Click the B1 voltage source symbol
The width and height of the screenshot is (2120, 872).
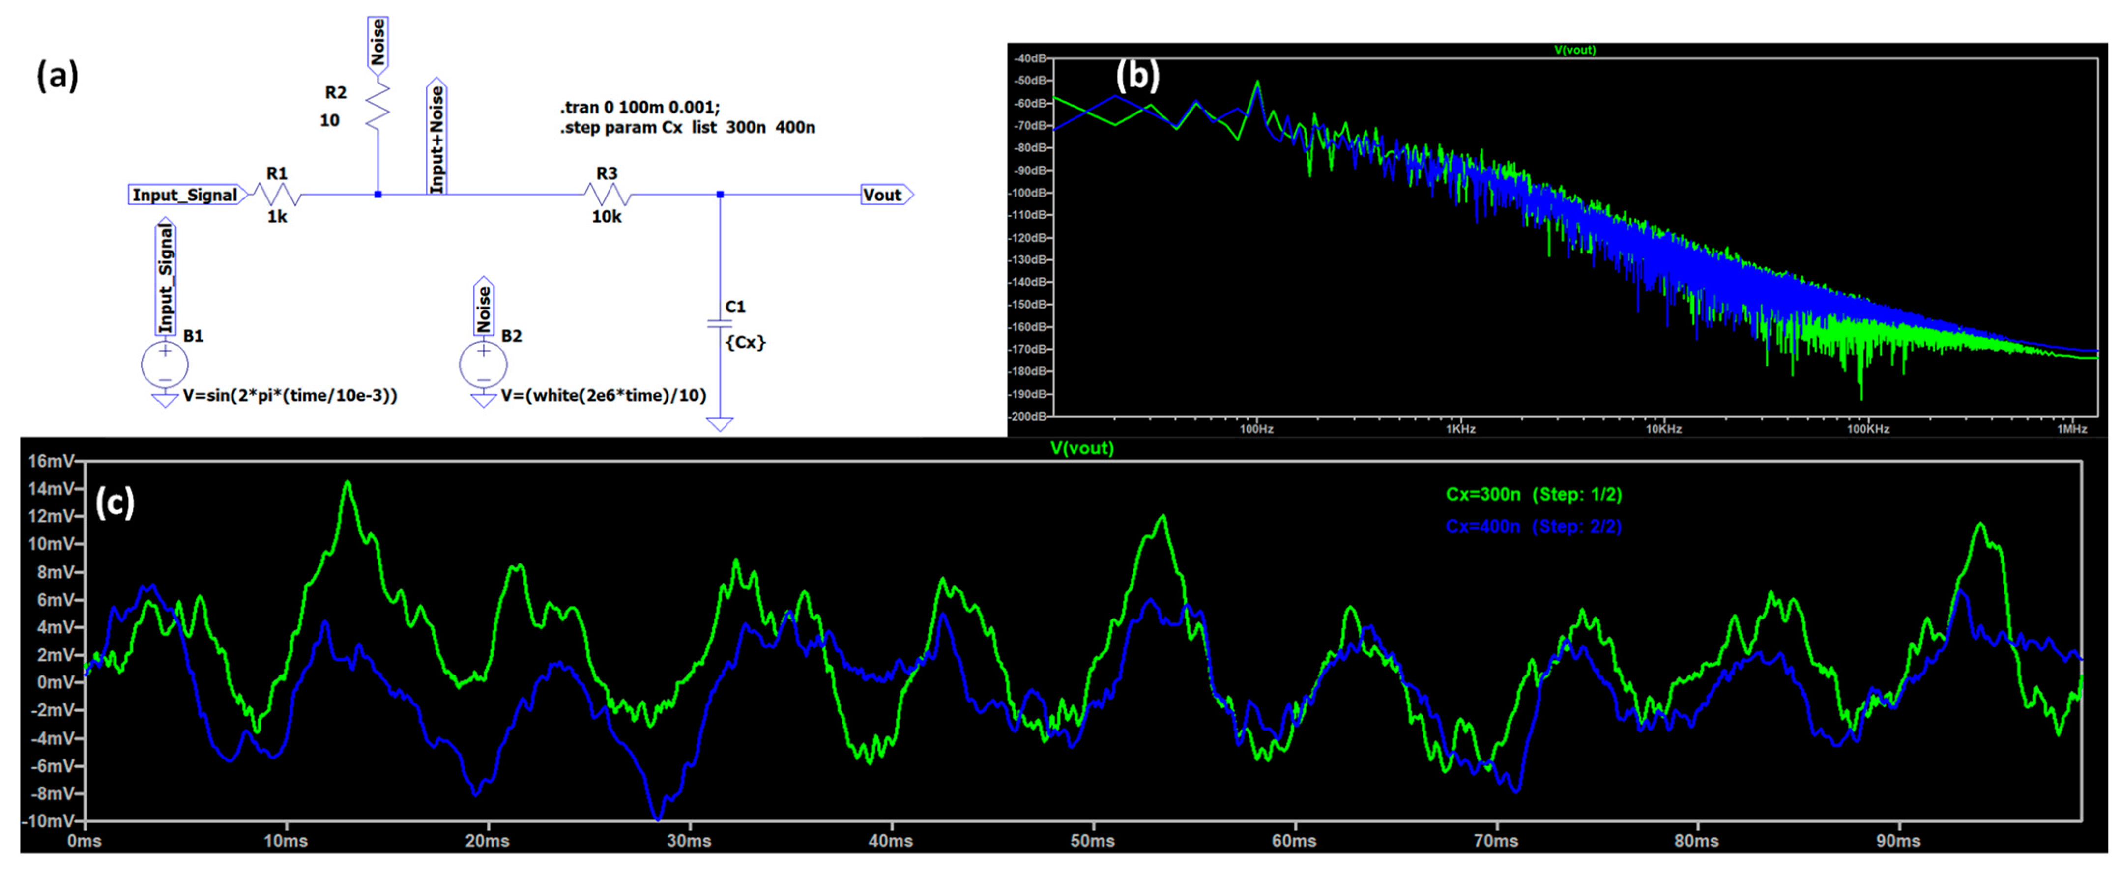pos(165,365)
